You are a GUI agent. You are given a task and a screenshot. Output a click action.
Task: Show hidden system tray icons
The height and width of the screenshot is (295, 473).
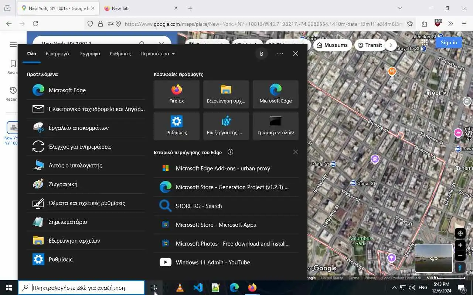coord(394,288)
